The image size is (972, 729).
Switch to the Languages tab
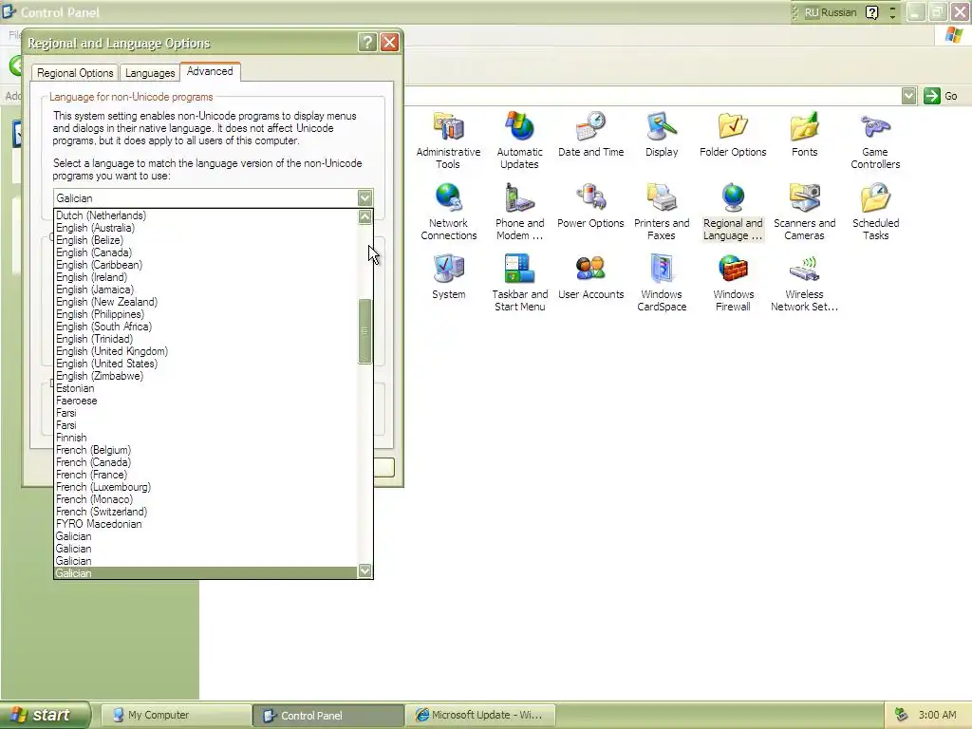pyautogui.click(x=150, y=73)
